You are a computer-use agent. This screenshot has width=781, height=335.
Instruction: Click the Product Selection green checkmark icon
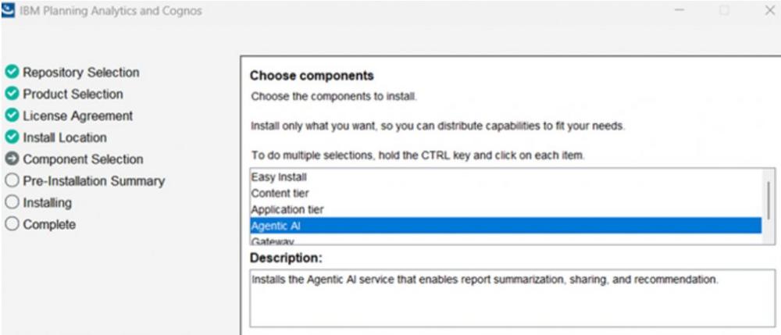pos(12,94)
